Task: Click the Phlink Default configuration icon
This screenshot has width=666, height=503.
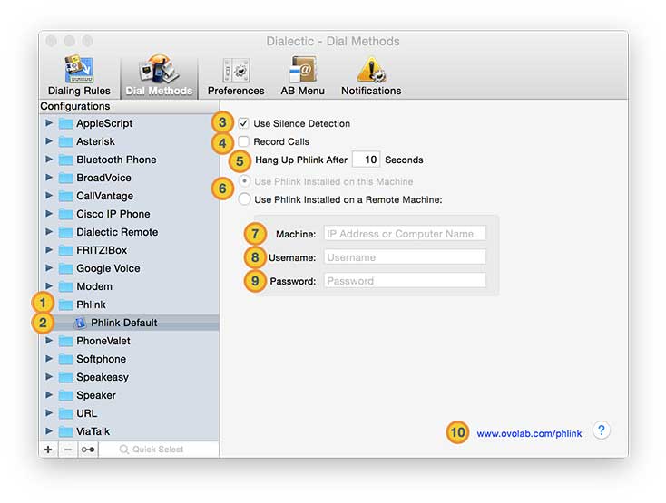Action: (80, 324)
